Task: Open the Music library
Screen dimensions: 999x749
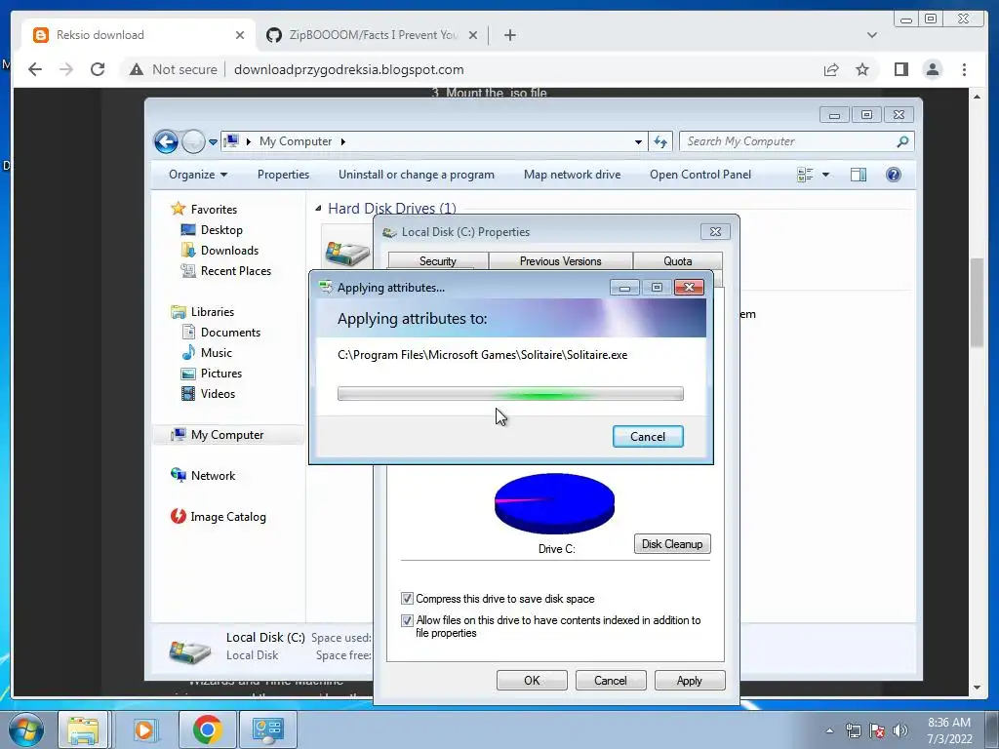Action: (216, 352)
